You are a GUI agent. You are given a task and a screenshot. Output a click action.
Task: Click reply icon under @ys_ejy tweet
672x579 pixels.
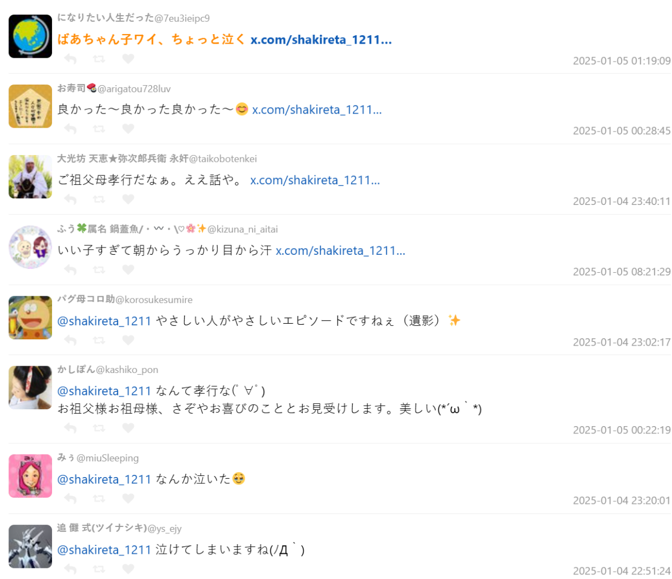[70, 568]
